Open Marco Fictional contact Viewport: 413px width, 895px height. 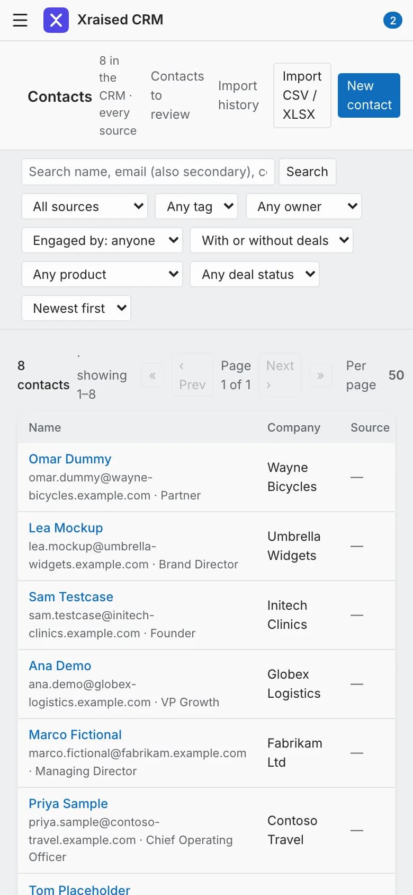coord(75,735)
